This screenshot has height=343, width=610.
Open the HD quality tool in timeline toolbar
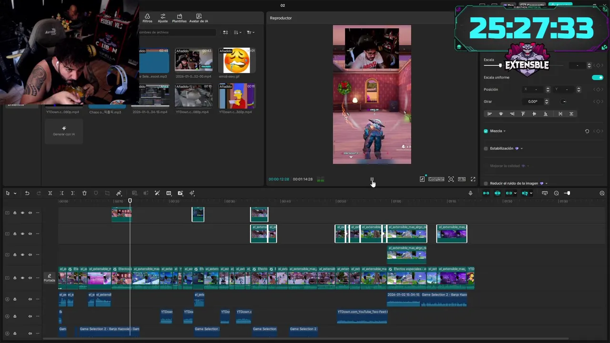pos(169,193)
